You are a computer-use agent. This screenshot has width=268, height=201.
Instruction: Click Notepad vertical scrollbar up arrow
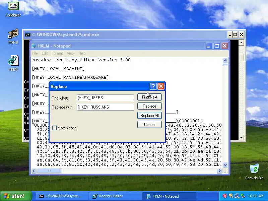point(225,60)
